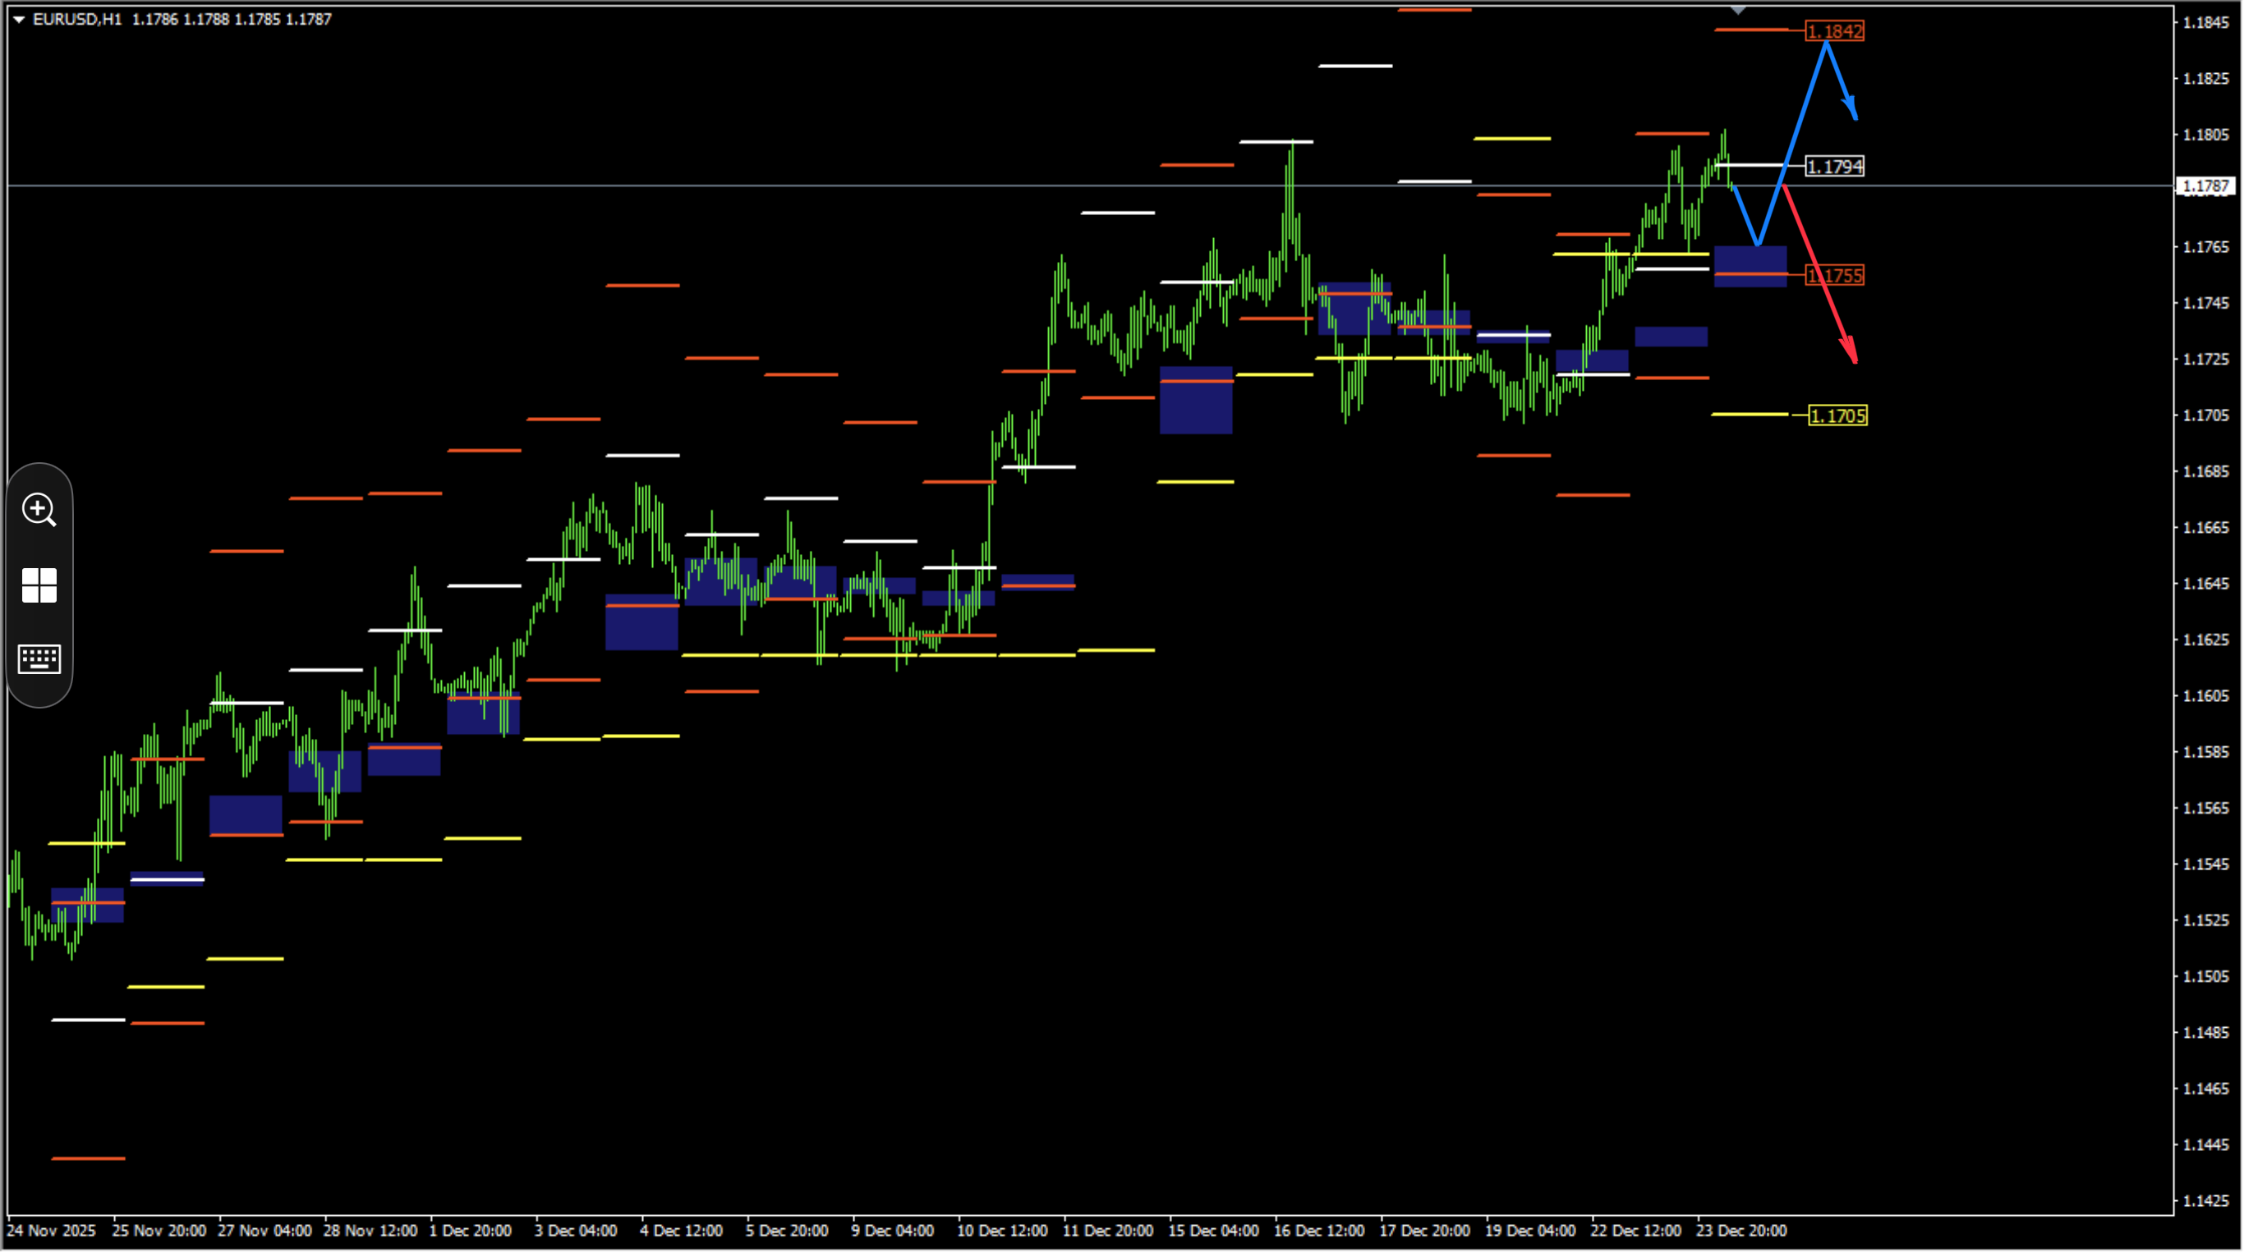Click the 23 Dec 20:00 time axis label
This screenshot has width=2244, height=1252.
[1742, 1231]
